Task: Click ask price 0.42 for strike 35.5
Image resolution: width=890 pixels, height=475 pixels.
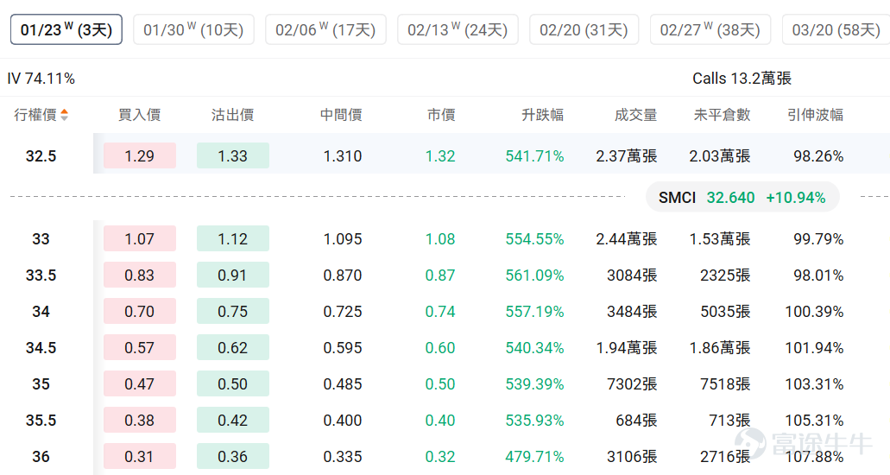Action: click(233, 421)
